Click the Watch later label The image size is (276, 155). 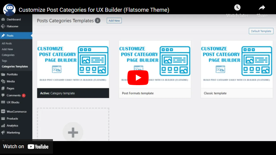pyautogui.click(x=237, y=16)
